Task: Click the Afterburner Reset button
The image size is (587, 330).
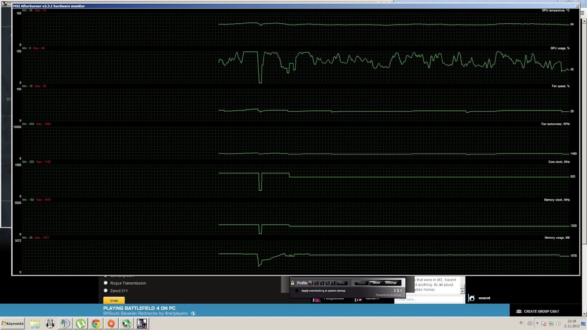Action: 376,283
